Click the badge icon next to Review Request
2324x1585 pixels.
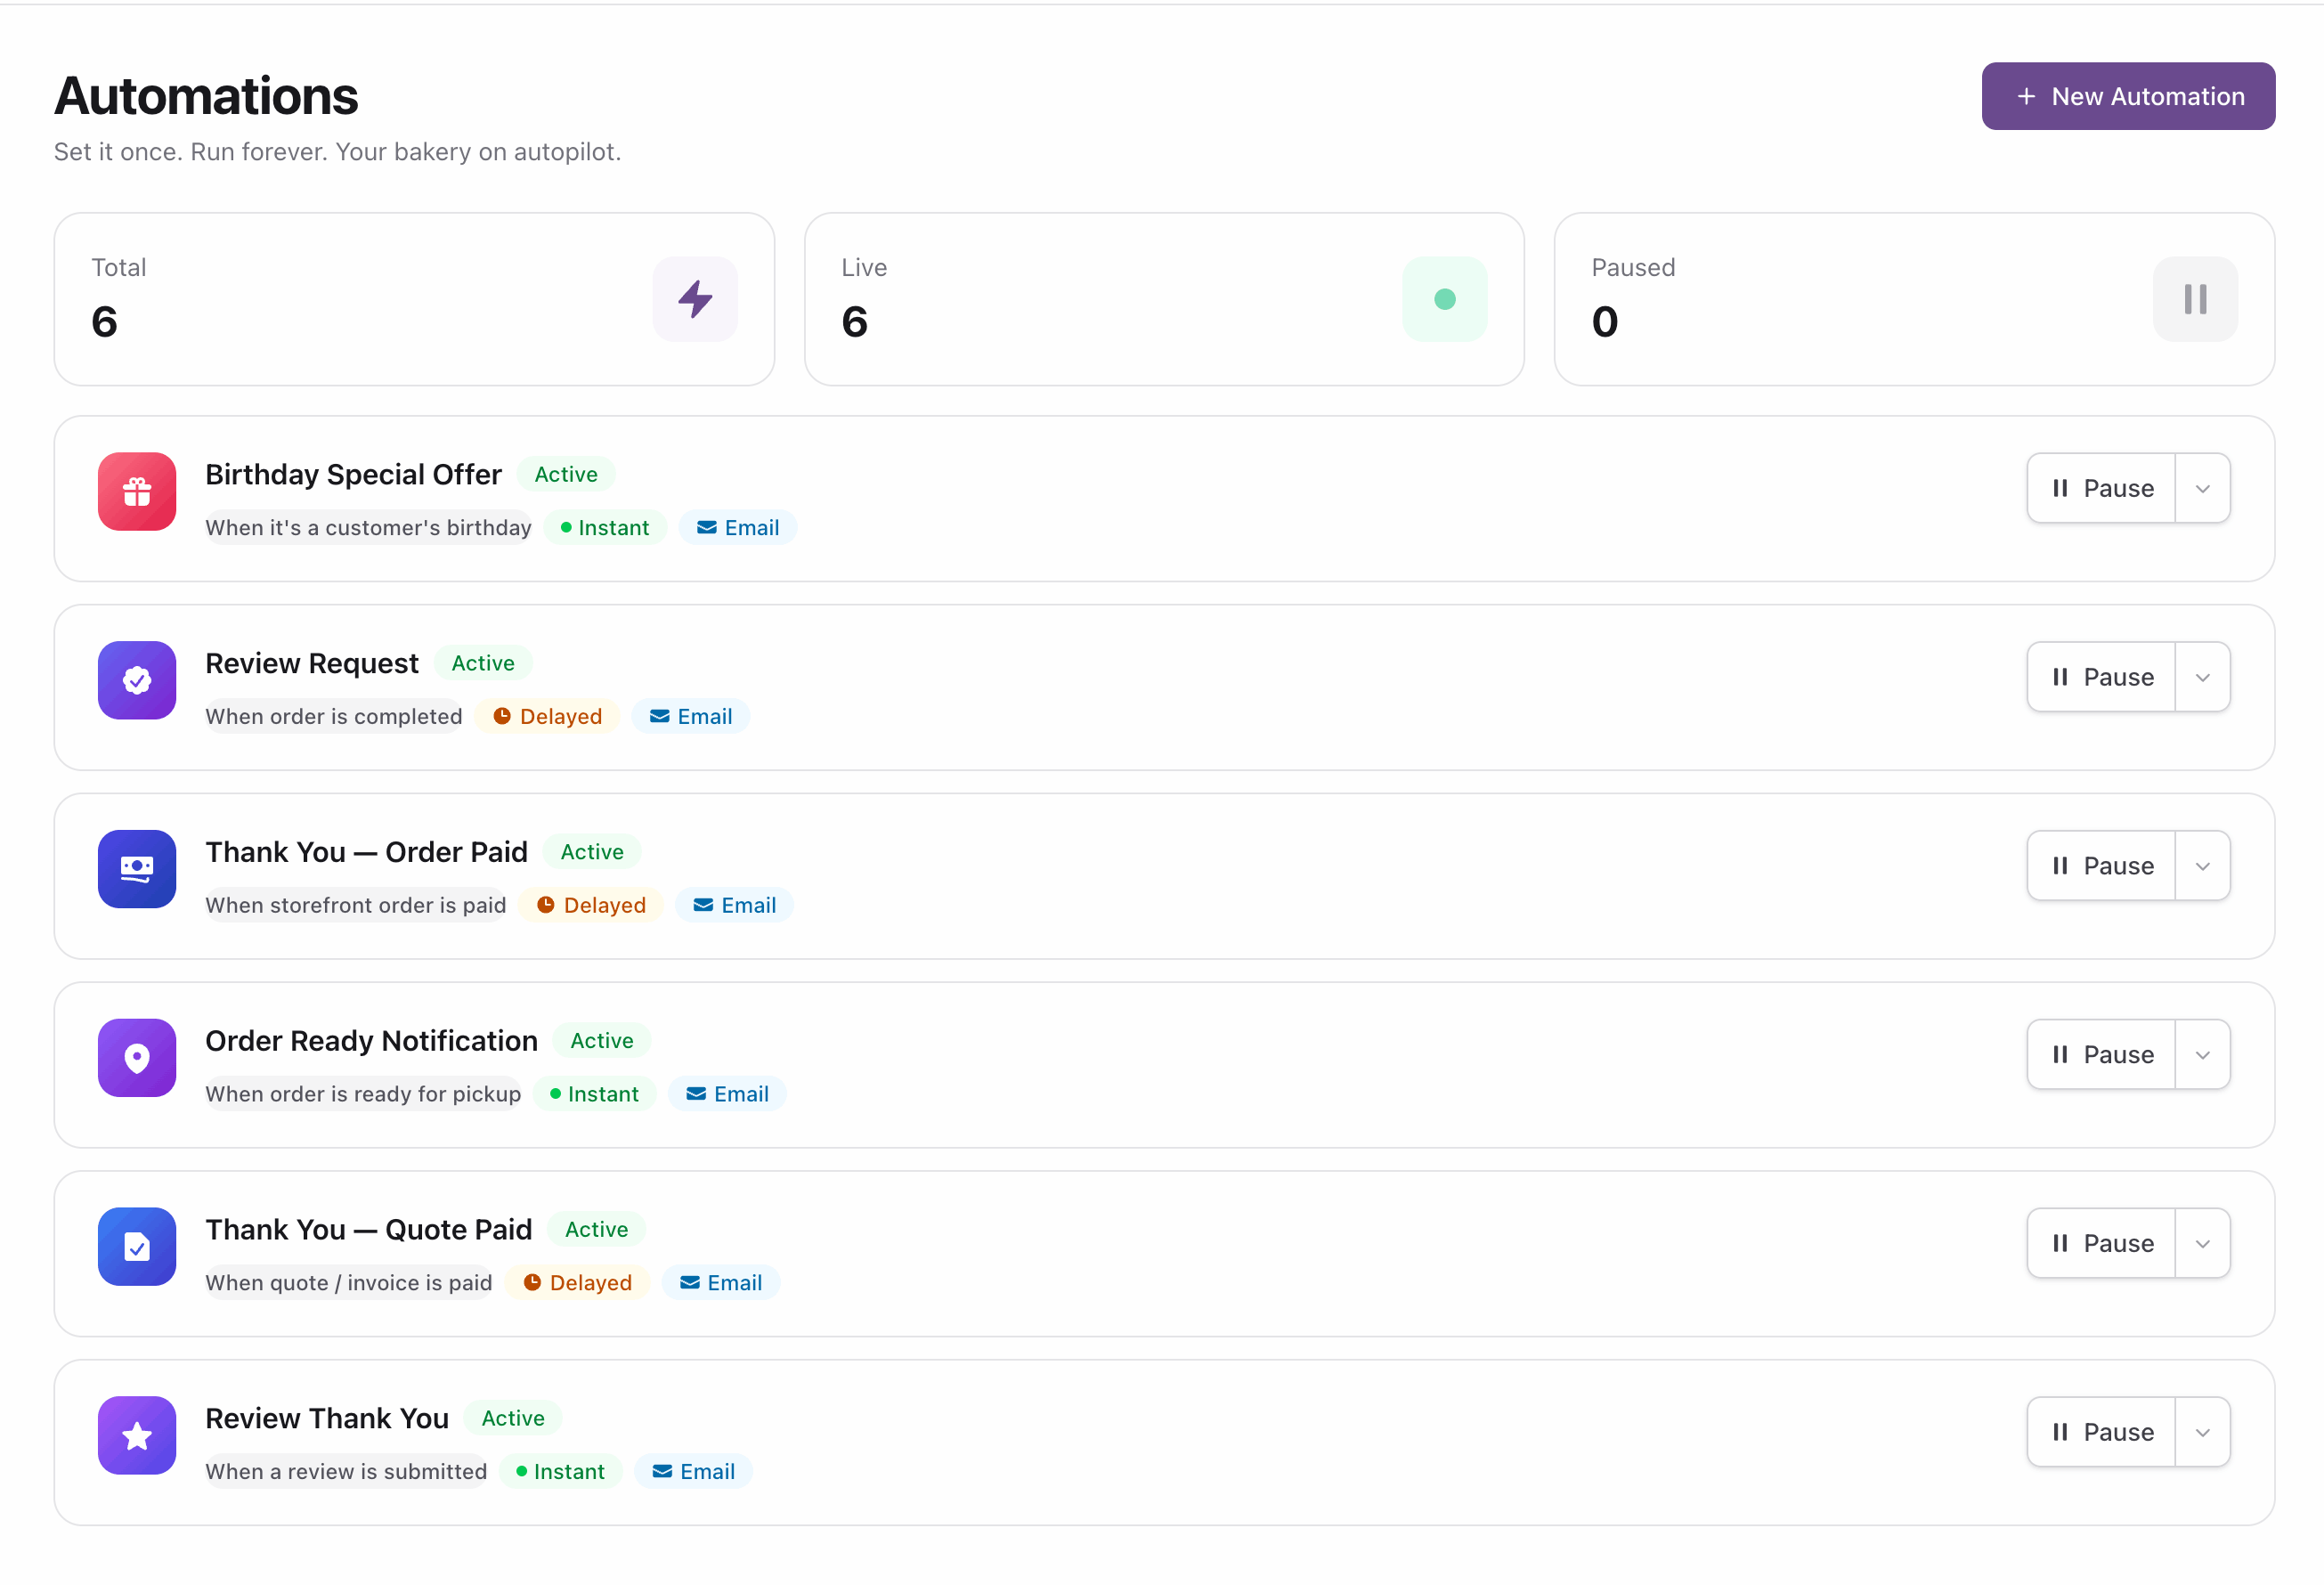(136, 680)
